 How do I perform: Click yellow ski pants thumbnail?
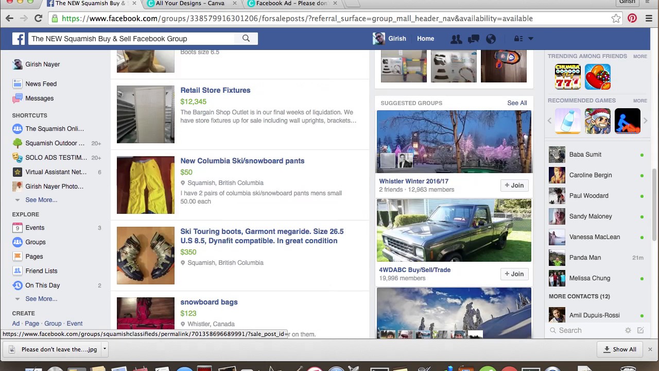tap(146, 185)
